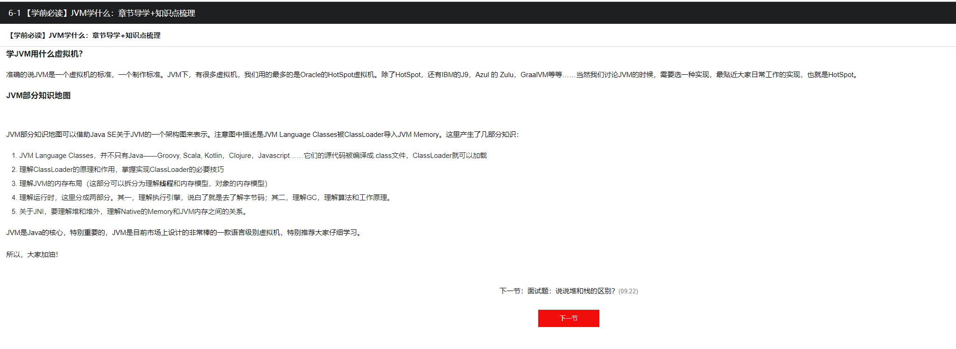This screenshot has height=349, width=956.
Task: Click the 【学前必读】 bold subtitle below header
Action: tap(84, 36)
